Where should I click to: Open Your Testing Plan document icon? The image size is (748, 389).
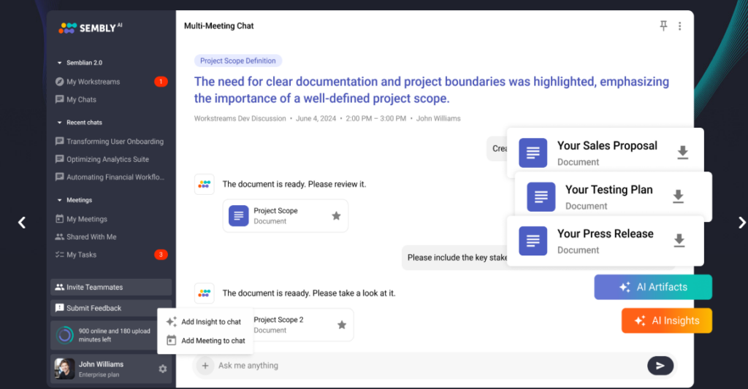(541, 197)
